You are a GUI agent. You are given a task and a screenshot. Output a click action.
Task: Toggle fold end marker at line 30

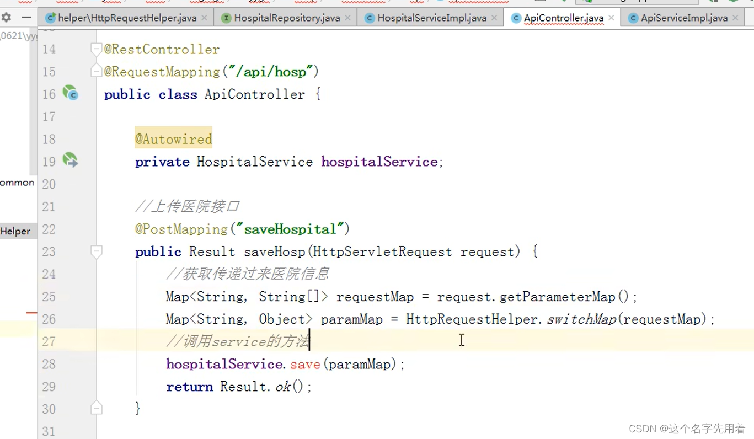[97, 409]
